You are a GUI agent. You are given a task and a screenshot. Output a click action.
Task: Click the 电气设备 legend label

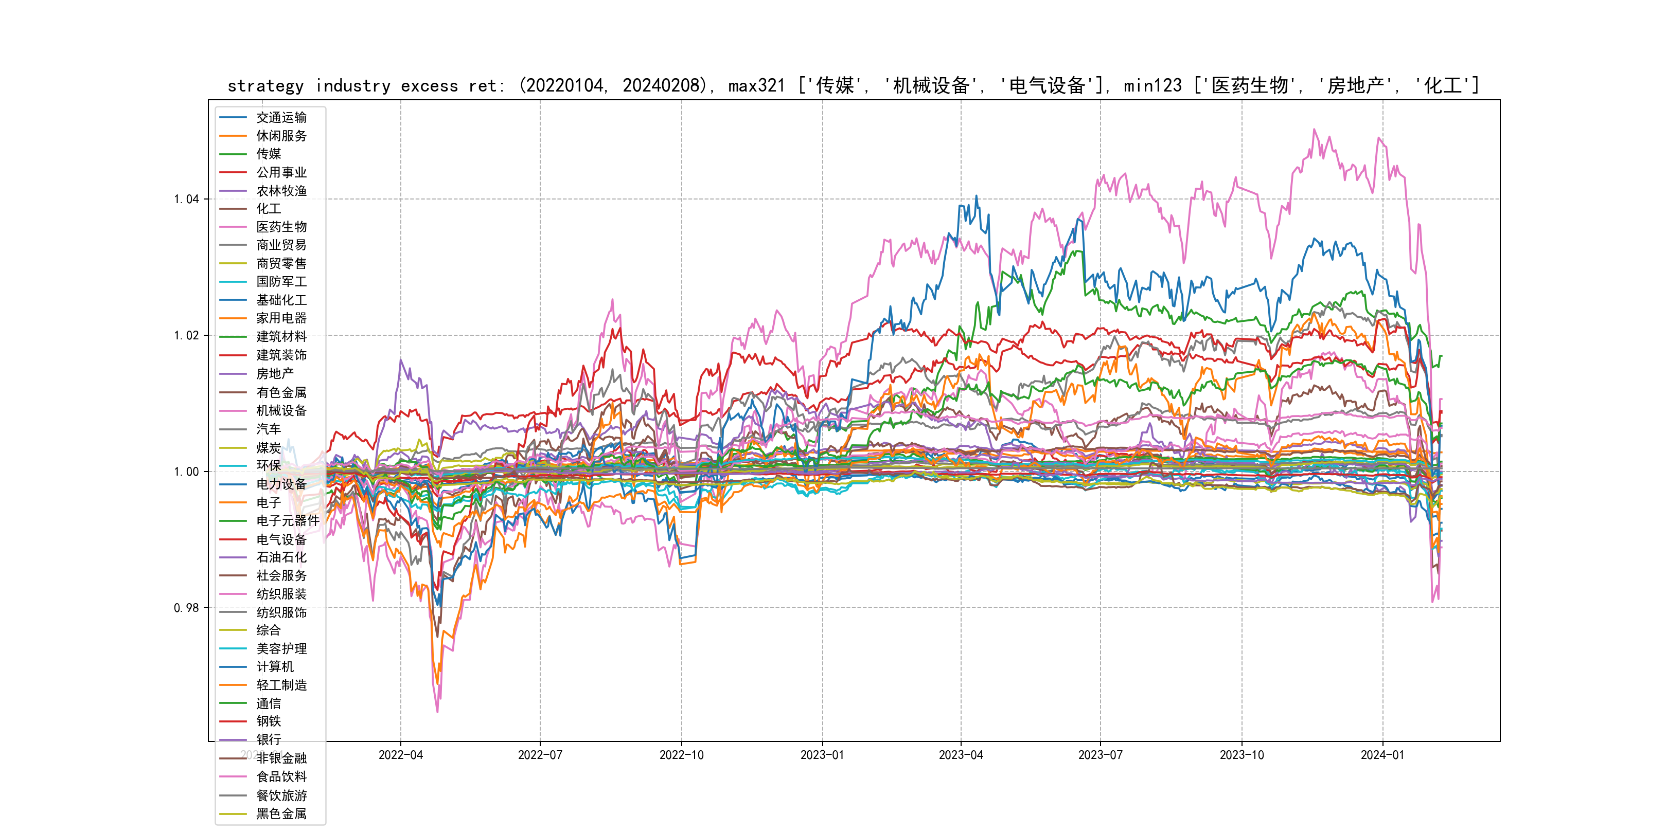[281, 539]
